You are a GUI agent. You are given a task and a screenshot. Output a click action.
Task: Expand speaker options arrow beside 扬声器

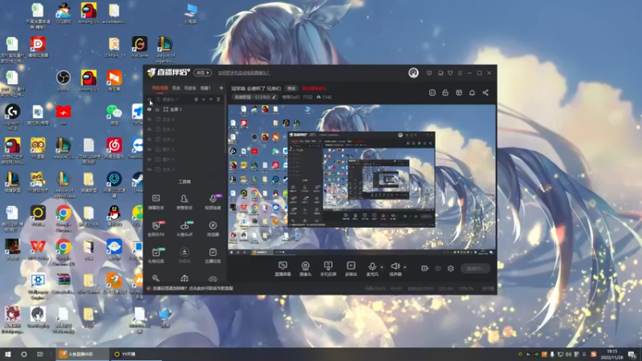404,267
